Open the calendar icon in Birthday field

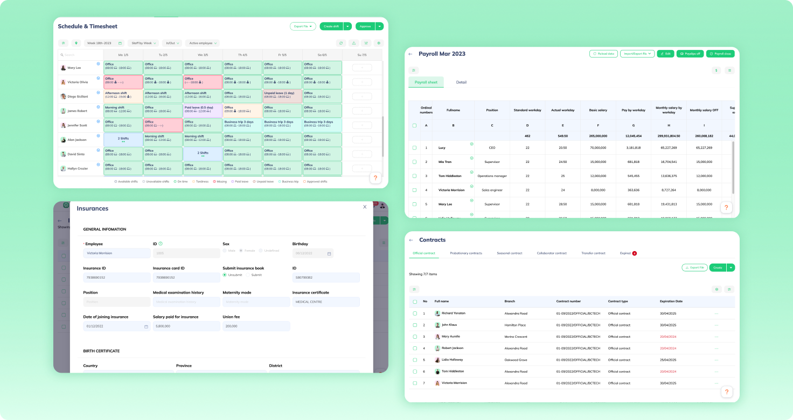(x=329, y=253)
